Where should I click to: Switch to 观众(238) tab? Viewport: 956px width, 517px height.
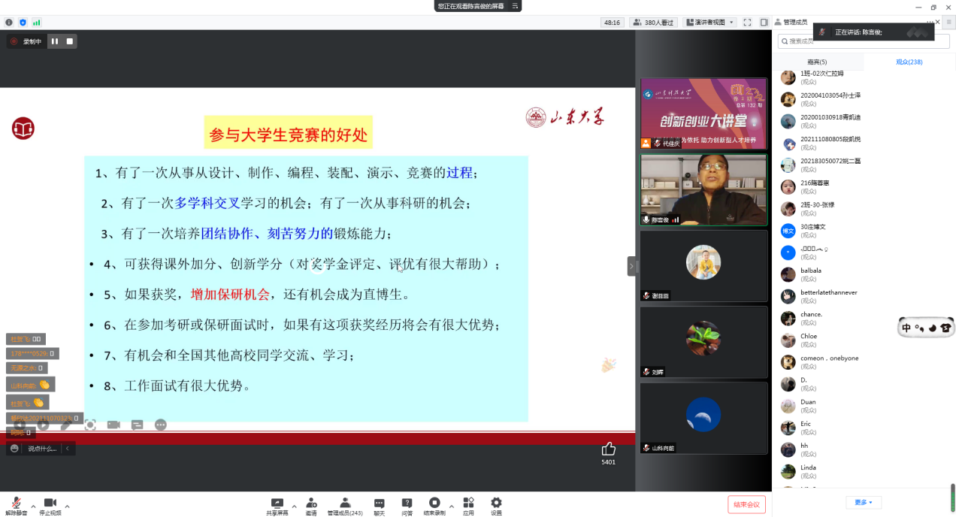(909, 62)
